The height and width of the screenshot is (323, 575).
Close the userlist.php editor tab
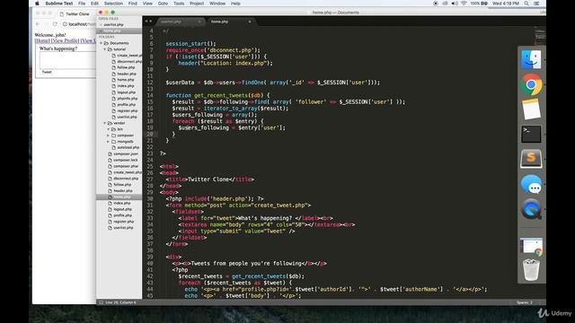point(199,22)
